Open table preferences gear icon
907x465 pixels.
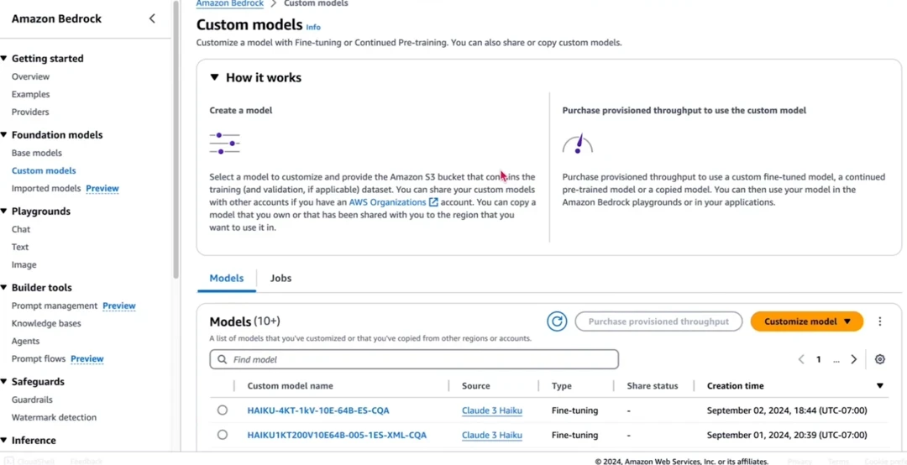coord(879,359)
